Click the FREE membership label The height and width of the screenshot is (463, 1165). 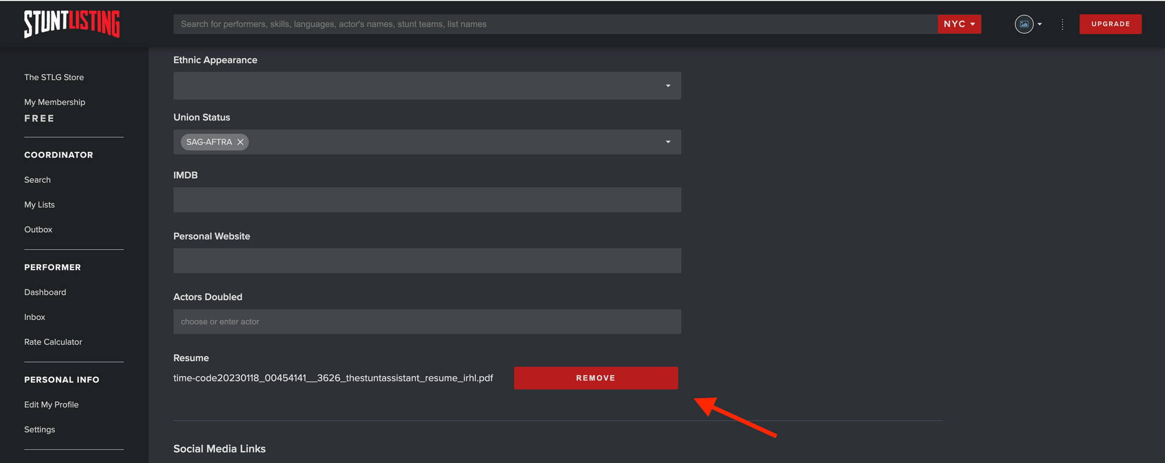tap(39, 118)
